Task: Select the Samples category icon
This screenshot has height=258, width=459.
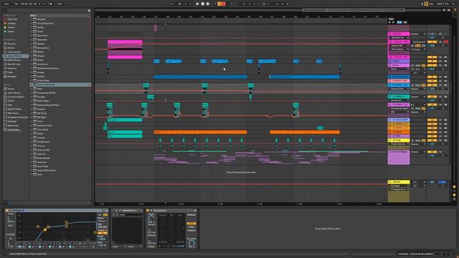Action: pos(5,77)
